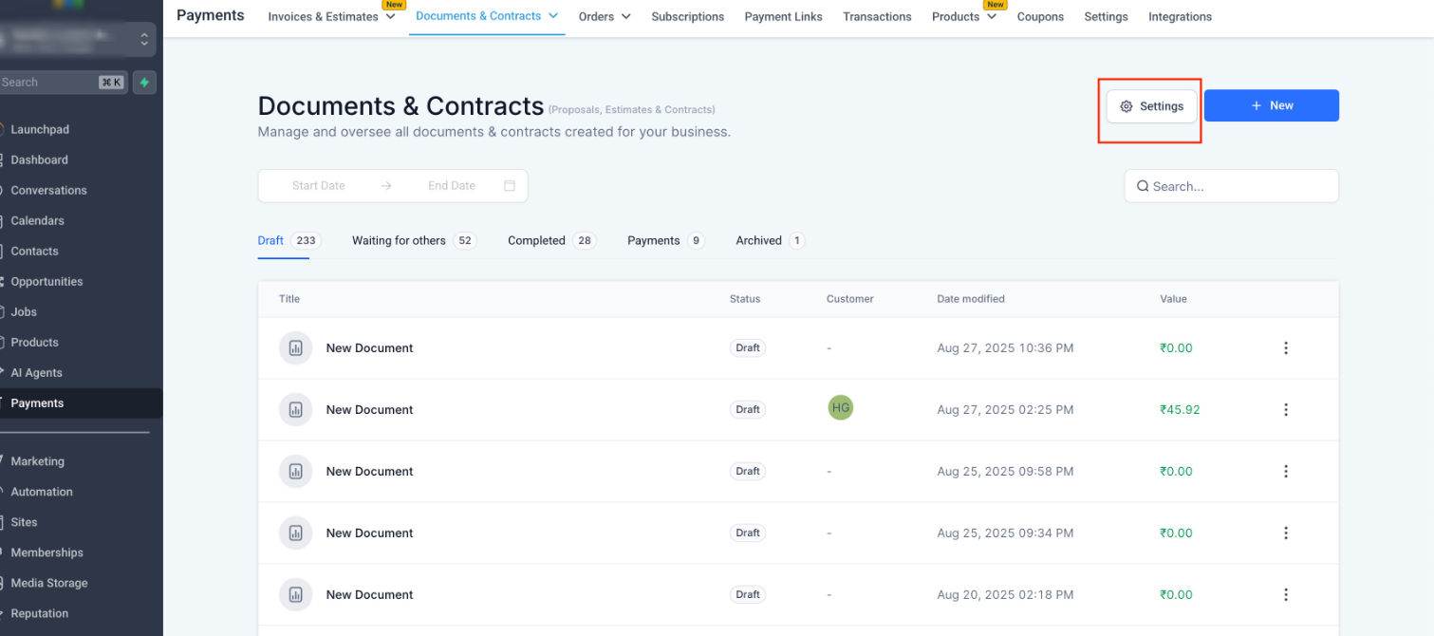Click the document icon of the Aug 25 09:34 PM row
This screenshot has height=636, width=1434.
[x=296, y=533]
